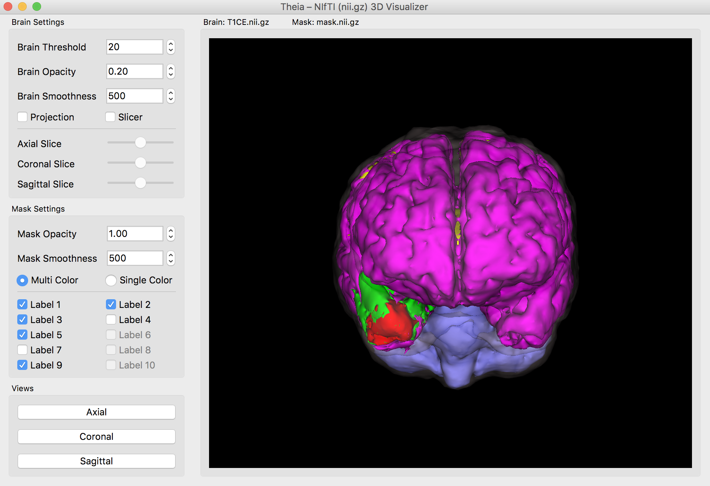Uncheck Label 1 mask checkbox
The image size is (710, 486).
[x=22, y=305]
